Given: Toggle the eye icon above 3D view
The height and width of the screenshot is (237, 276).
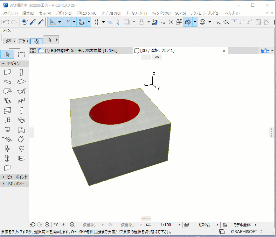Looking at the screenshot, I should point(157,57).
